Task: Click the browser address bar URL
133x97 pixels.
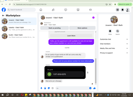Action: pyautogui.click(x=31, y=4)
